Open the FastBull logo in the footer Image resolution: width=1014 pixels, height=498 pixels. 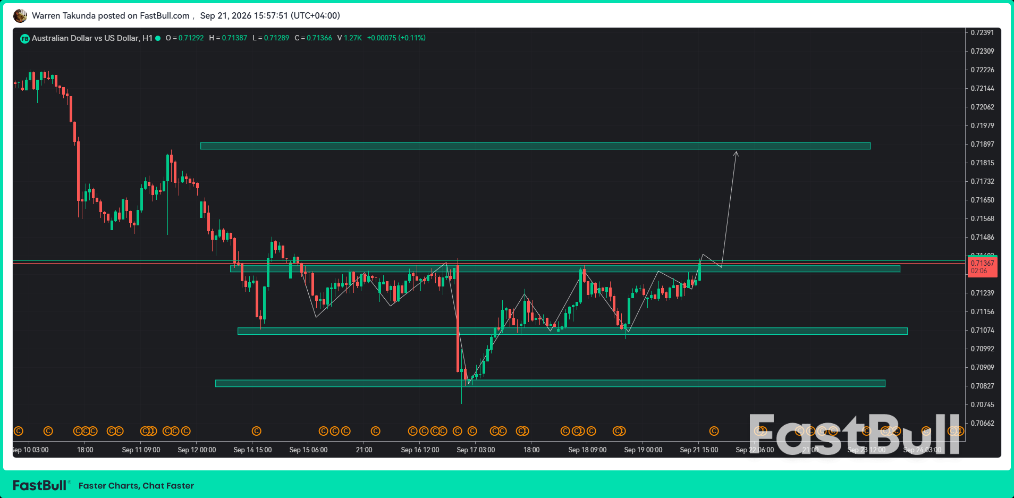click(41, 485)
